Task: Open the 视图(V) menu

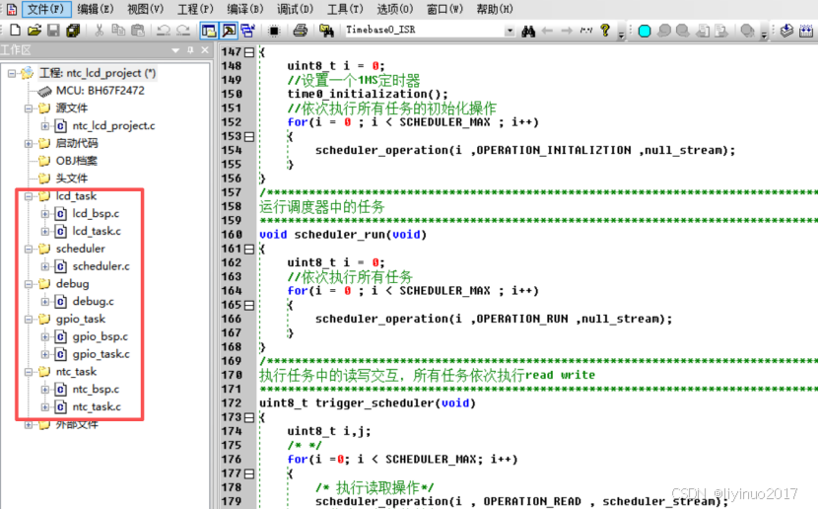Action: 145,9
